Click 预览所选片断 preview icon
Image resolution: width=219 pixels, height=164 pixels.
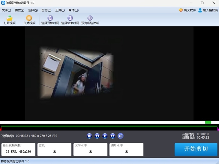(x=90, y=18)
